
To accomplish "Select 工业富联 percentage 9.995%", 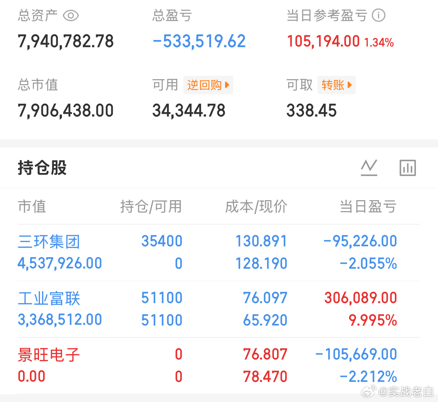I will coord(373,320).
